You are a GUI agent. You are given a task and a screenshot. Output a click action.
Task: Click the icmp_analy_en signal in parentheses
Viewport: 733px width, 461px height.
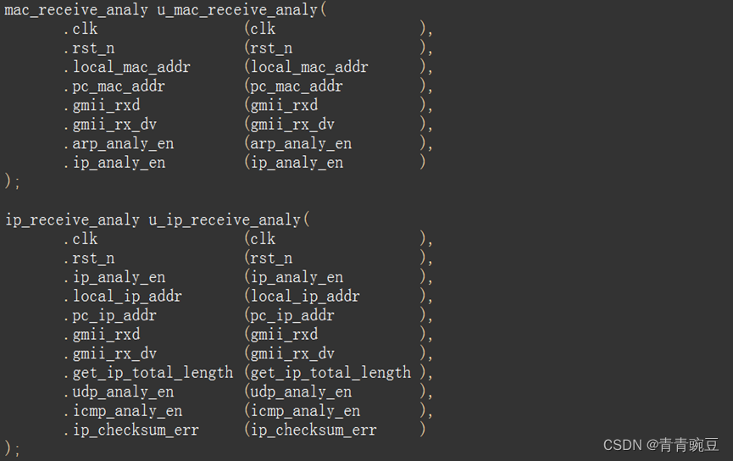pyautogui.click(x=305, y=411)
